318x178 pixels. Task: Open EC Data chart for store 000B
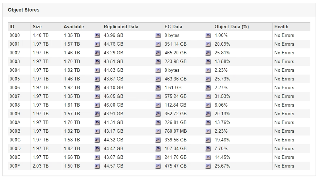click(x=208, y=131)
